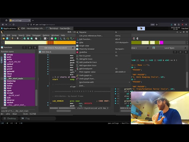This screenshot has width=189, height=142.
Task: Click the magenta segment in navigation band
Action: [x=161, y=43]
